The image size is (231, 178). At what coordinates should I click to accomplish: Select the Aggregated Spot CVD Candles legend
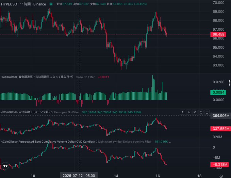tap(48, 142)
